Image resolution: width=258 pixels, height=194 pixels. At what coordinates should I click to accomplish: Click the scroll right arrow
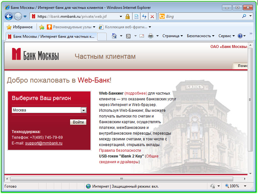coord(245,179)
